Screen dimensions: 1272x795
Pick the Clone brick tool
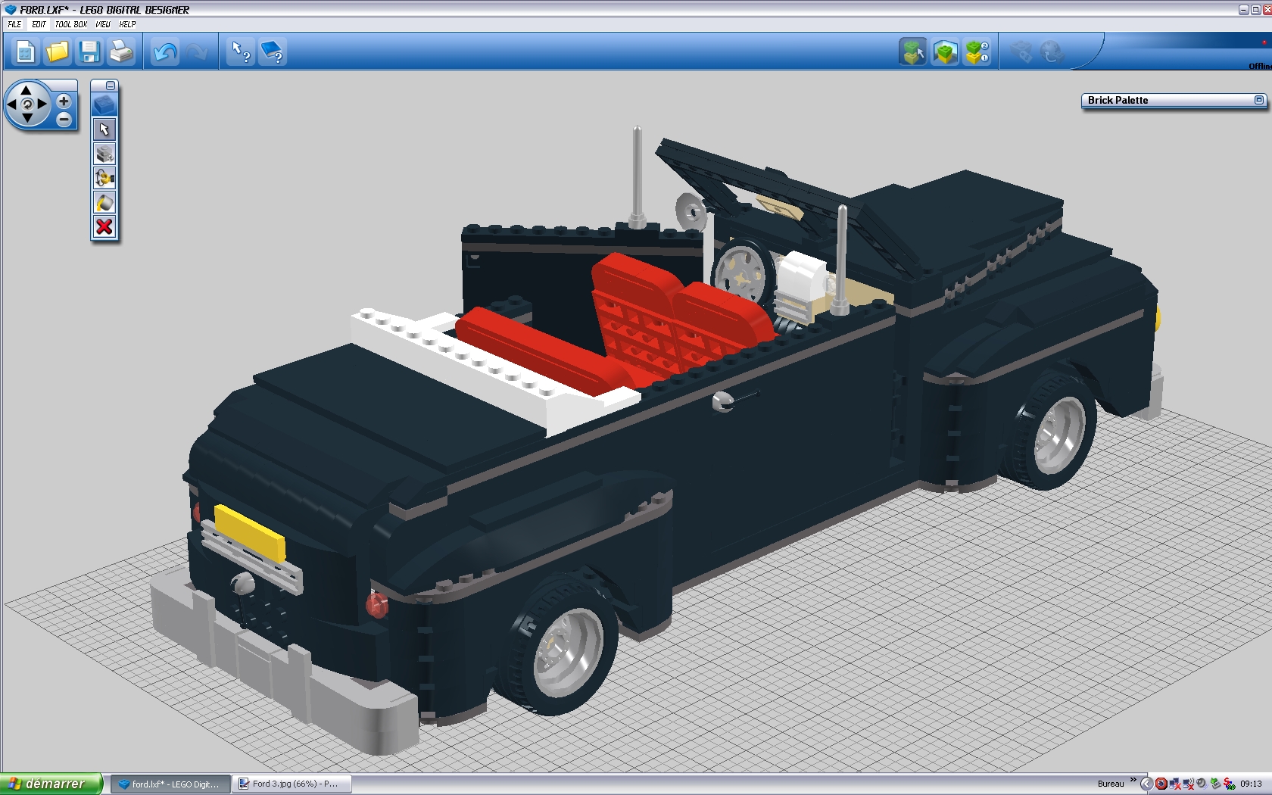click(104, 154)
